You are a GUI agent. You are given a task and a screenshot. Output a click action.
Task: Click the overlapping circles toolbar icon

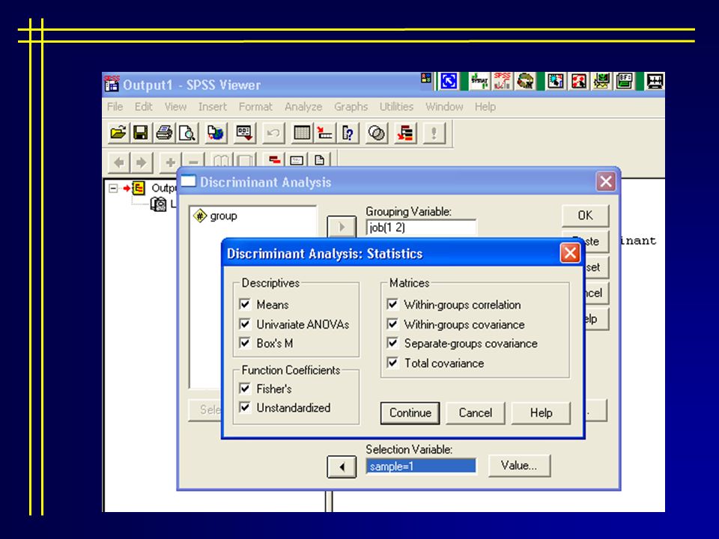[x=377, y=133]
